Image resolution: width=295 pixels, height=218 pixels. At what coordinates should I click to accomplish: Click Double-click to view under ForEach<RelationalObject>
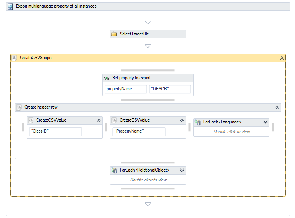[x=148, y=180]
